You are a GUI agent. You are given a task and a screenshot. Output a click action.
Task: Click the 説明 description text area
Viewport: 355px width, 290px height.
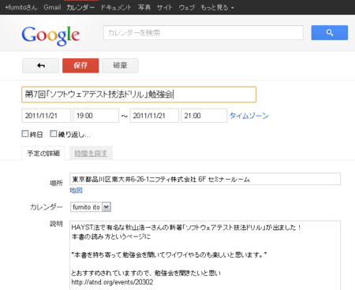[x=205, y=255]
